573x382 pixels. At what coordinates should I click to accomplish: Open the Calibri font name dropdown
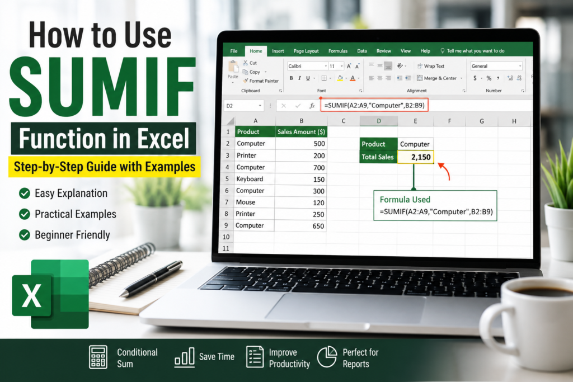click(326, 66)
